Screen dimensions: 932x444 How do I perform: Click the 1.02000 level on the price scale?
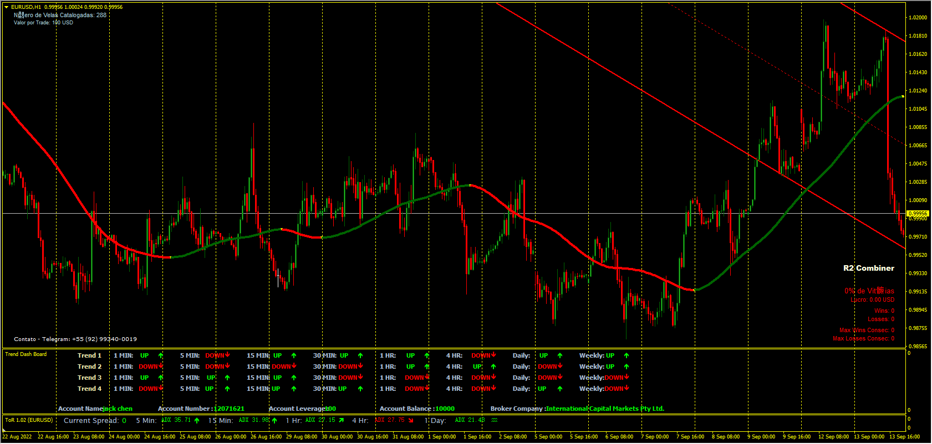coord(918,18)
